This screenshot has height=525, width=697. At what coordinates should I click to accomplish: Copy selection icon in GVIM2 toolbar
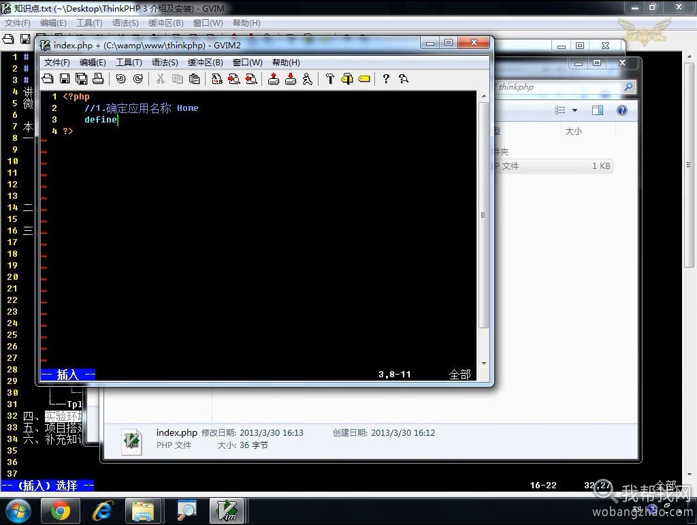point(178,79)
